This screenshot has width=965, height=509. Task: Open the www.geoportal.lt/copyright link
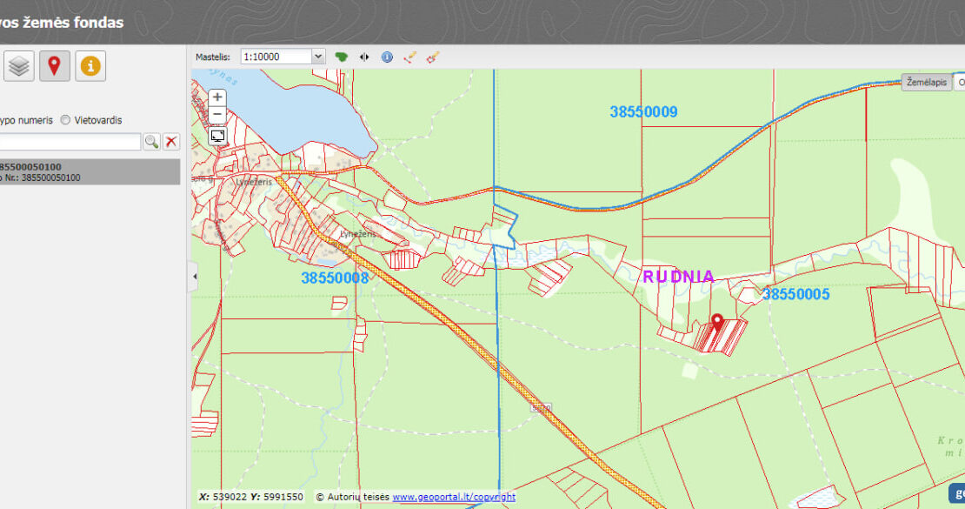click(x=453, y=497)
